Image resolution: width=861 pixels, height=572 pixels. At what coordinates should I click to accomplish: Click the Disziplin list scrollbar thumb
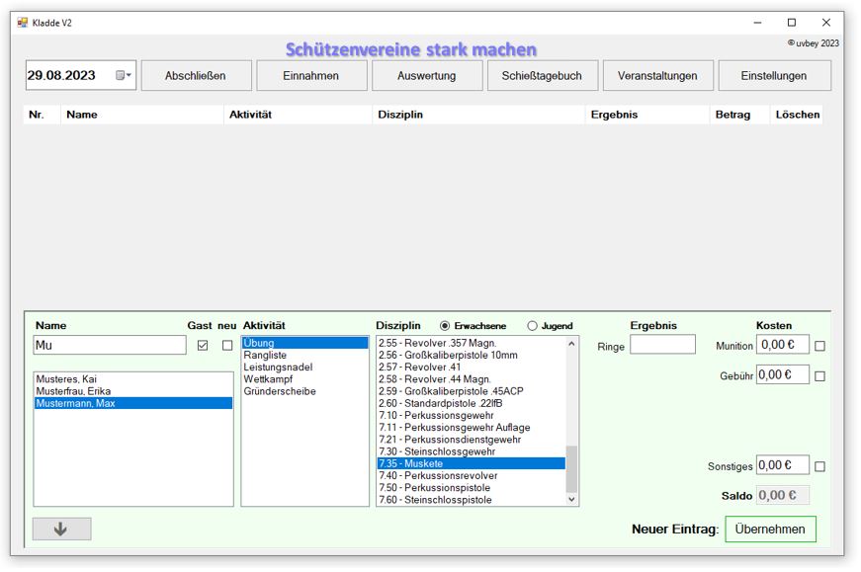(x=571, y=469)
